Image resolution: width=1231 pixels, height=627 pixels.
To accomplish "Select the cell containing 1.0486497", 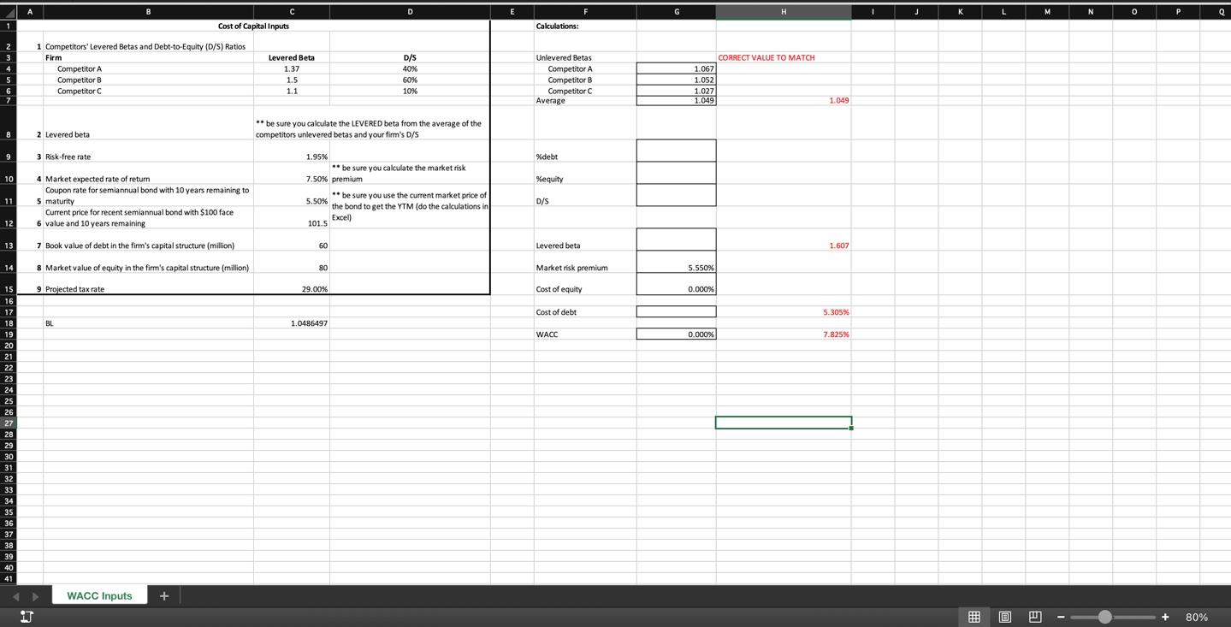I will [x=292, y=323].
